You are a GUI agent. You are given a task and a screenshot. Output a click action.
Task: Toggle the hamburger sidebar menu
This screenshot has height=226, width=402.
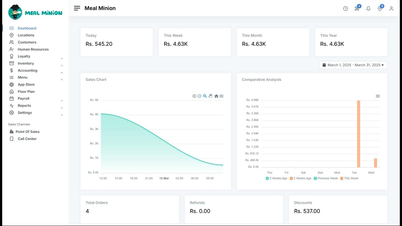pos(77,8)
